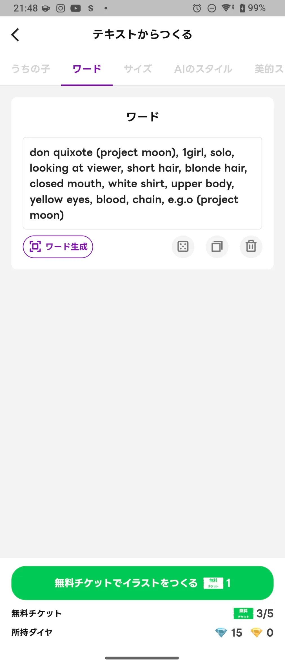Open the partially visible 美的ス tab
The height and width of the screenshot is (666, 285).
(x=269, y=69)
